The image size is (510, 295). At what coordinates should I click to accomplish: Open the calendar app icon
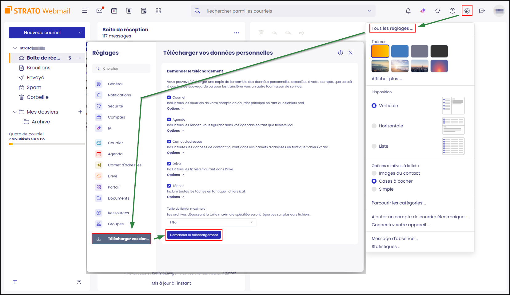pyautogui.click(x=114, y=11)
